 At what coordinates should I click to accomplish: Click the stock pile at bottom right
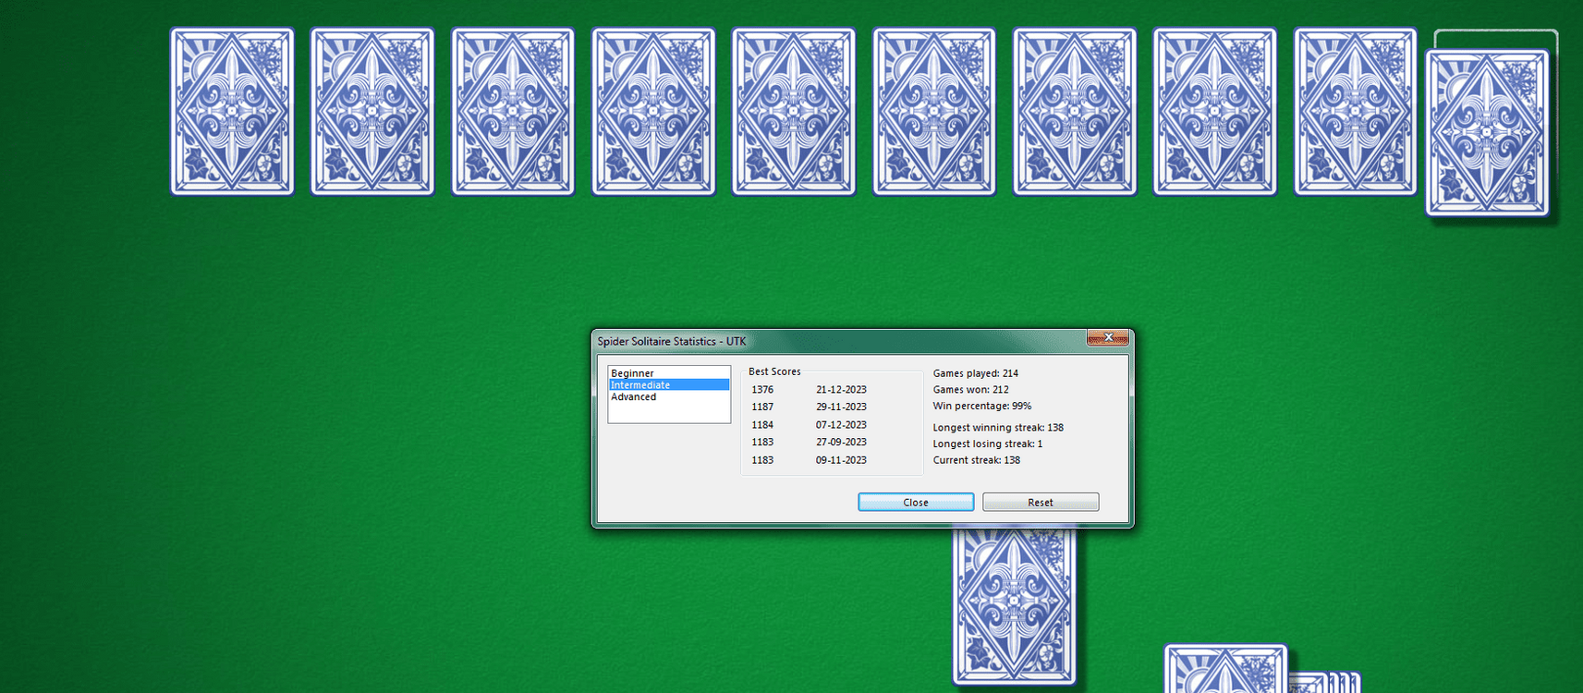coord(1224,670)
